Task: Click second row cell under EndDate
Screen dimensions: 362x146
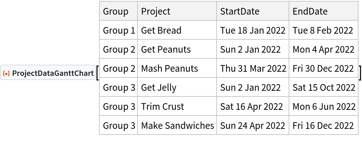Action: [323, 49]
